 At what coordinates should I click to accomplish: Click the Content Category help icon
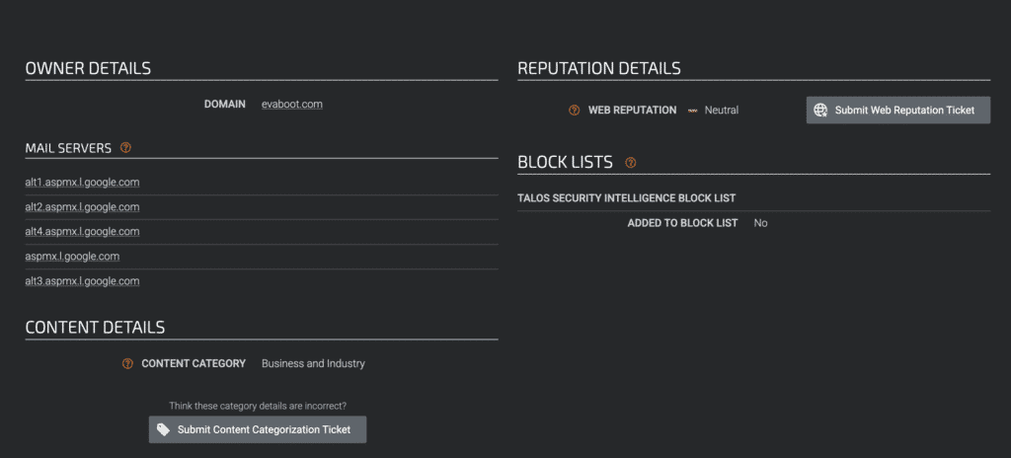tap(127, 364)
